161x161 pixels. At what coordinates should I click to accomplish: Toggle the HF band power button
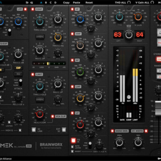72,9
